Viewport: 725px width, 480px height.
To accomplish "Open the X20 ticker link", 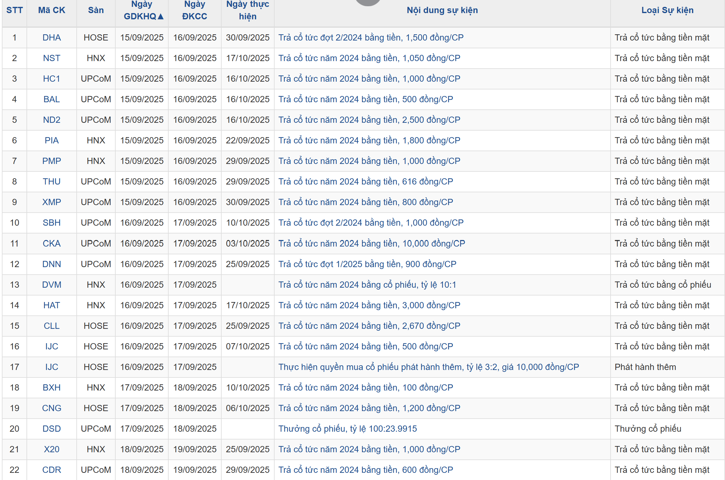I will pos(51,449).
